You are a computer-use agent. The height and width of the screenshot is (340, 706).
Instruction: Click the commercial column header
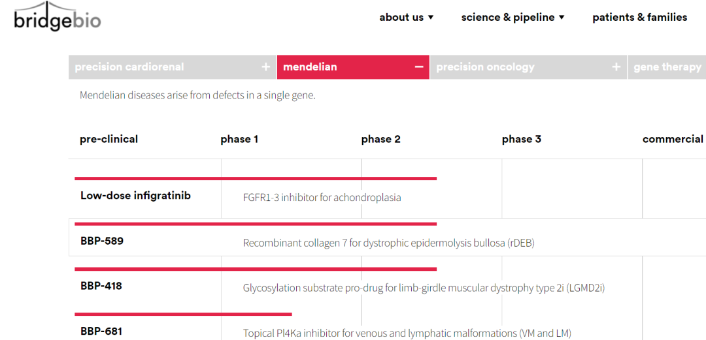tap(673, 140)
